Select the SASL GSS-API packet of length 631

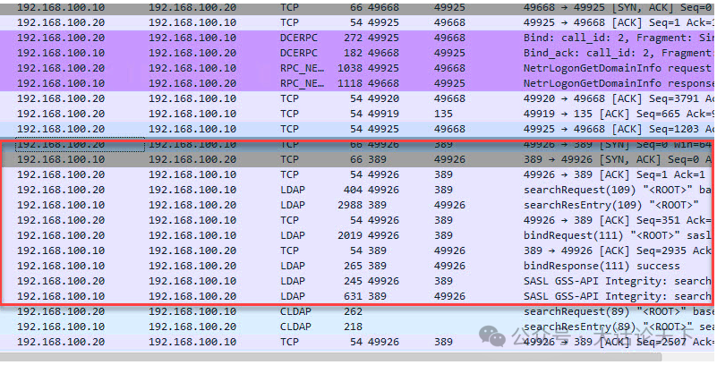pos(358,296)
